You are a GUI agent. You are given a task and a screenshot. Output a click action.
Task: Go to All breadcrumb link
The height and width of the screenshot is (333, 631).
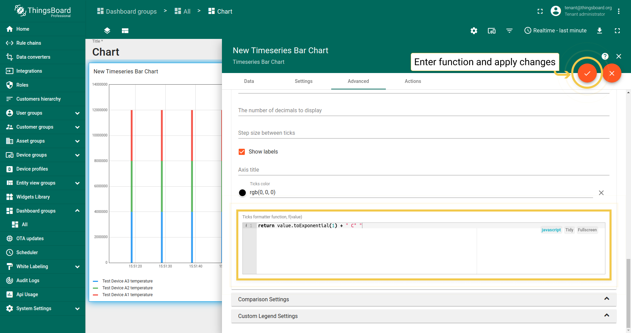tap(182, 11)
